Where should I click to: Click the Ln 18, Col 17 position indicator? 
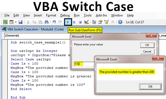[x=135, y=22]
